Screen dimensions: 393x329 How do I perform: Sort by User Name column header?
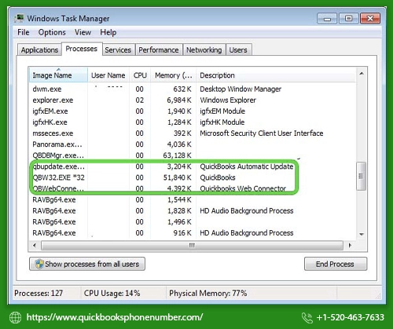(x=108, y=75)
